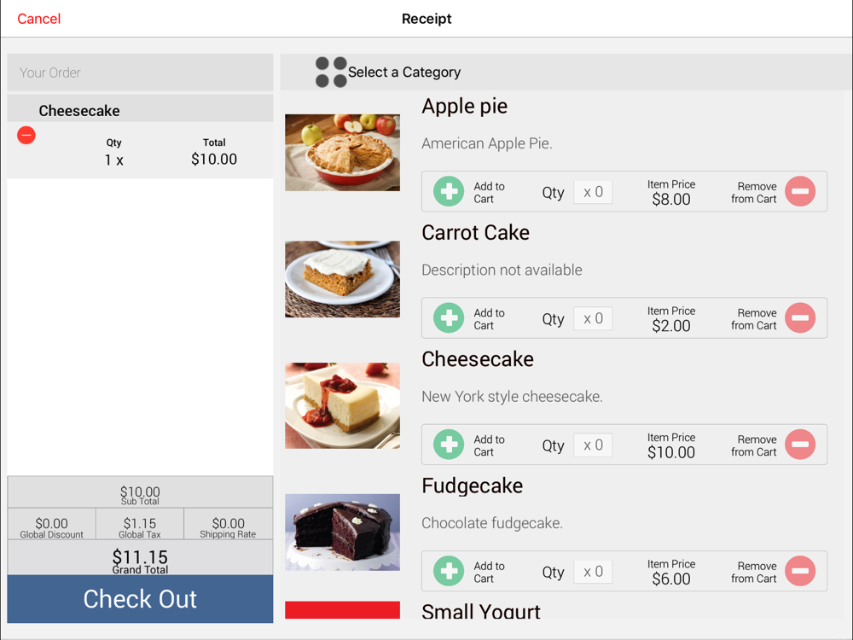Screen dimensions: 853x640
Task: Select the Cheesecake quantity field
Action: point(593,445)
